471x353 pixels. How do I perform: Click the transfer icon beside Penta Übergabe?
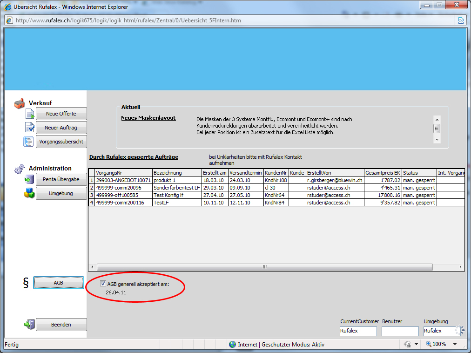pos(29,179)
